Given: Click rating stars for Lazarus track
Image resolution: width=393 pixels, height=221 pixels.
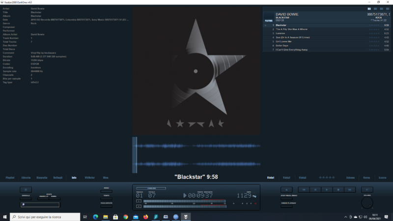Looking at the screenshot, I should 374,33.
